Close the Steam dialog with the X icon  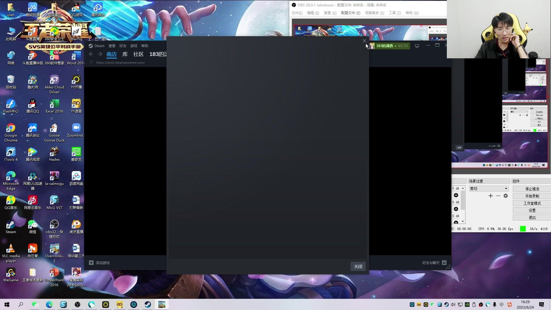tap(364, 41)
